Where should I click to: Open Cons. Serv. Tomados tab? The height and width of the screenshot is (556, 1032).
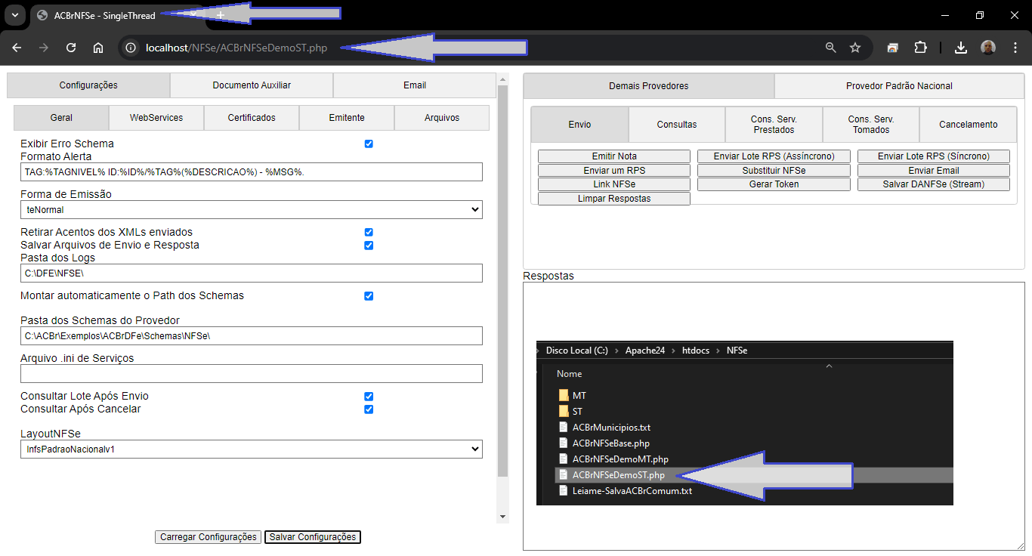tap(871, 125)
